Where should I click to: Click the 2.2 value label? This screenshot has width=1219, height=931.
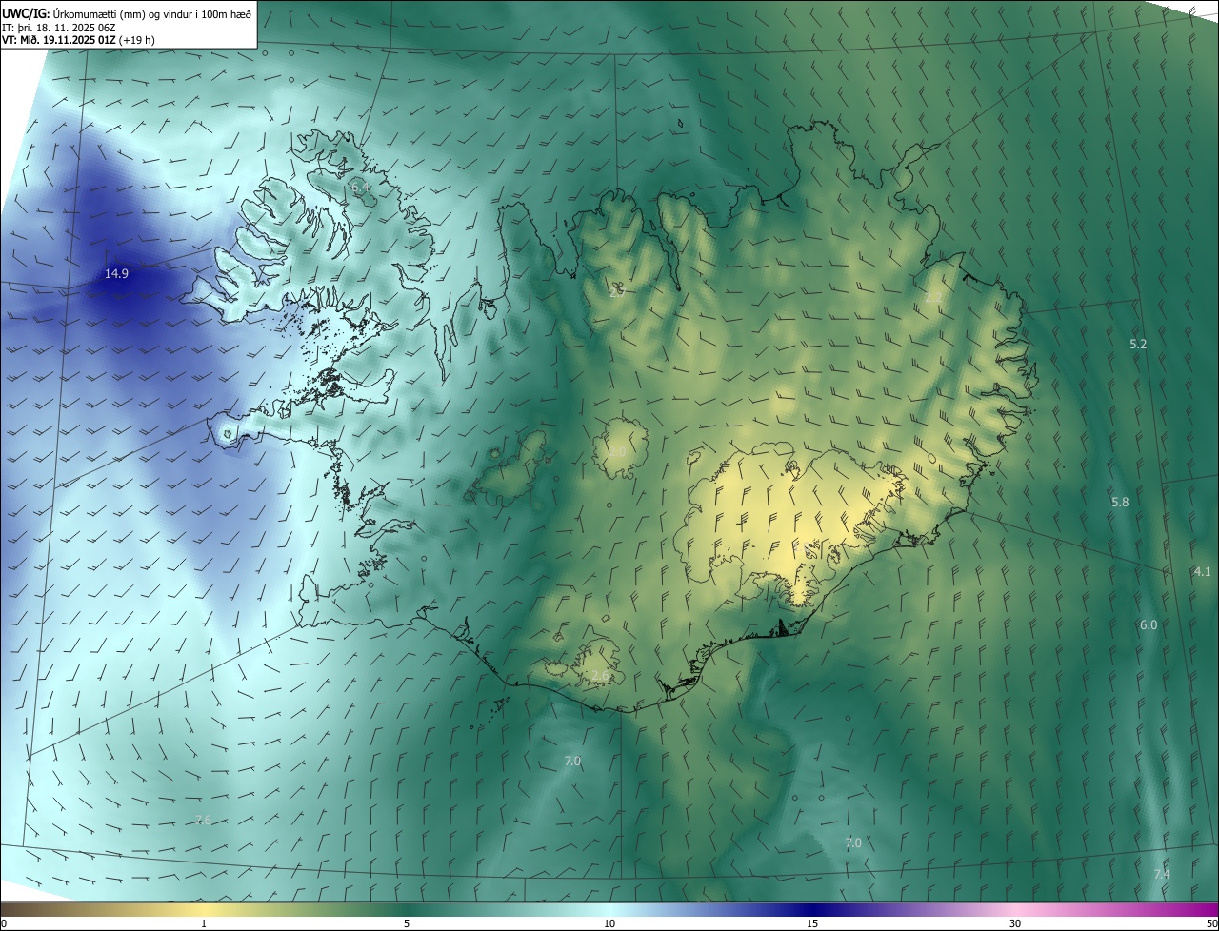click(x=933, y=298)
